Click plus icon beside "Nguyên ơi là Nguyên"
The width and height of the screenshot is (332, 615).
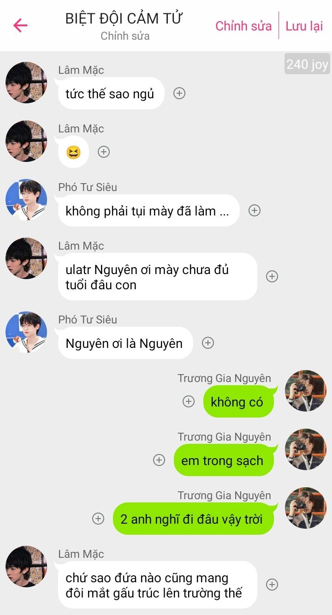coord(208,343)
